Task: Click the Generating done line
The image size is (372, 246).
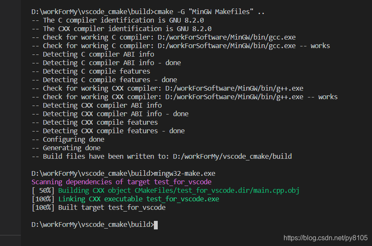Action: (x=66, y=148)
